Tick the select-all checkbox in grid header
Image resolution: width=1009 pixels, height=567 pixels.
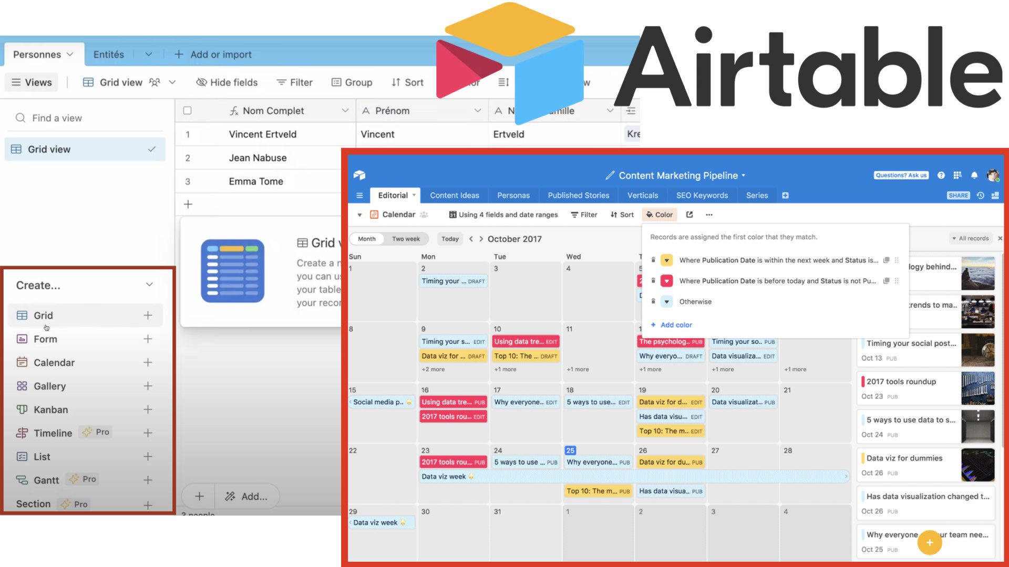(187, 111)
